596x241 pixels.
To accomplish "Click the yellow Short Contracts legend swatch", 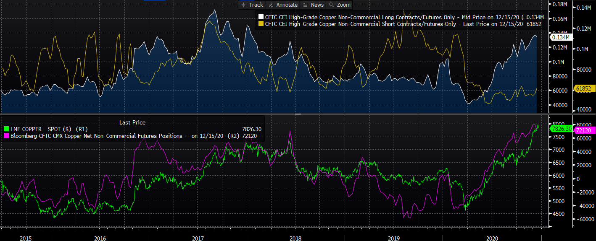I will point(261,24).
